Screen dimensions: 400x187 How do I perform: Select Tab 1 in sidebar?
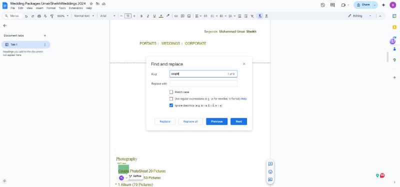pyautogui.click(x=25, y=44)
